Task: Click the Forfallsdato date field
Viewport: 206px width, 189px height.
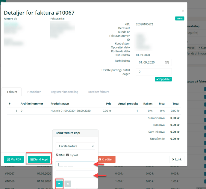Action: point(154,62)
